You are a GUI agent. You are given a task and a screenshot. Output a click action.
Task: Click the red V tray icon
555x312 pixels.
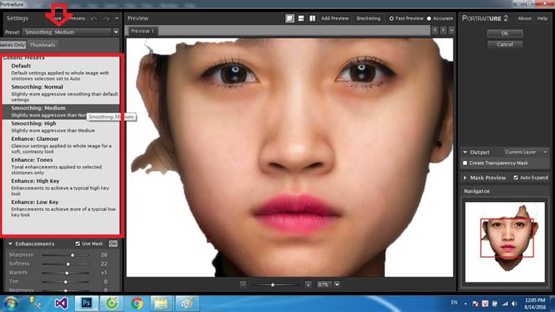[x=485, y=304]
